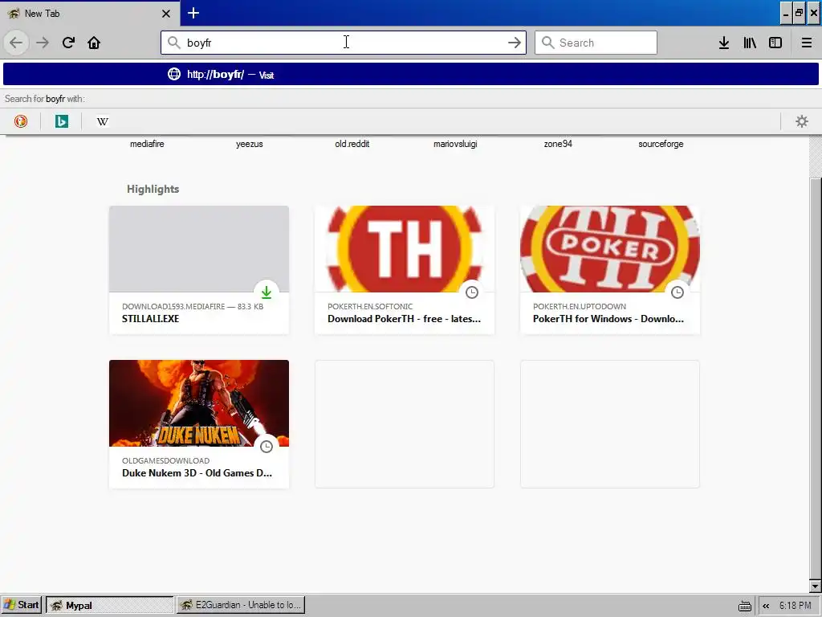This screenshot has width=822, height=617.
Task: Click magnifier icon in address bar
Action: tap(174, 43)
